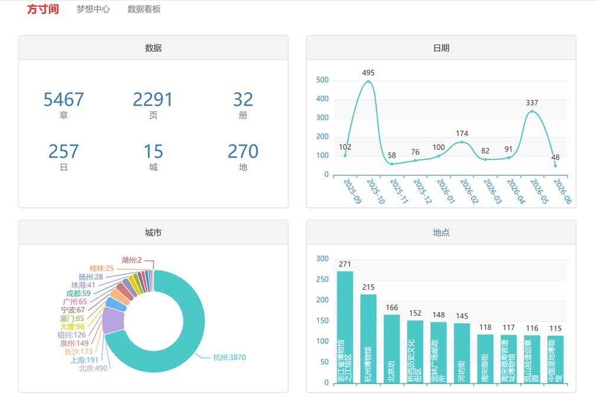The image size is (597, 403).
Task: Open the 梦想中心 menu item
Action: click(93, 9)
